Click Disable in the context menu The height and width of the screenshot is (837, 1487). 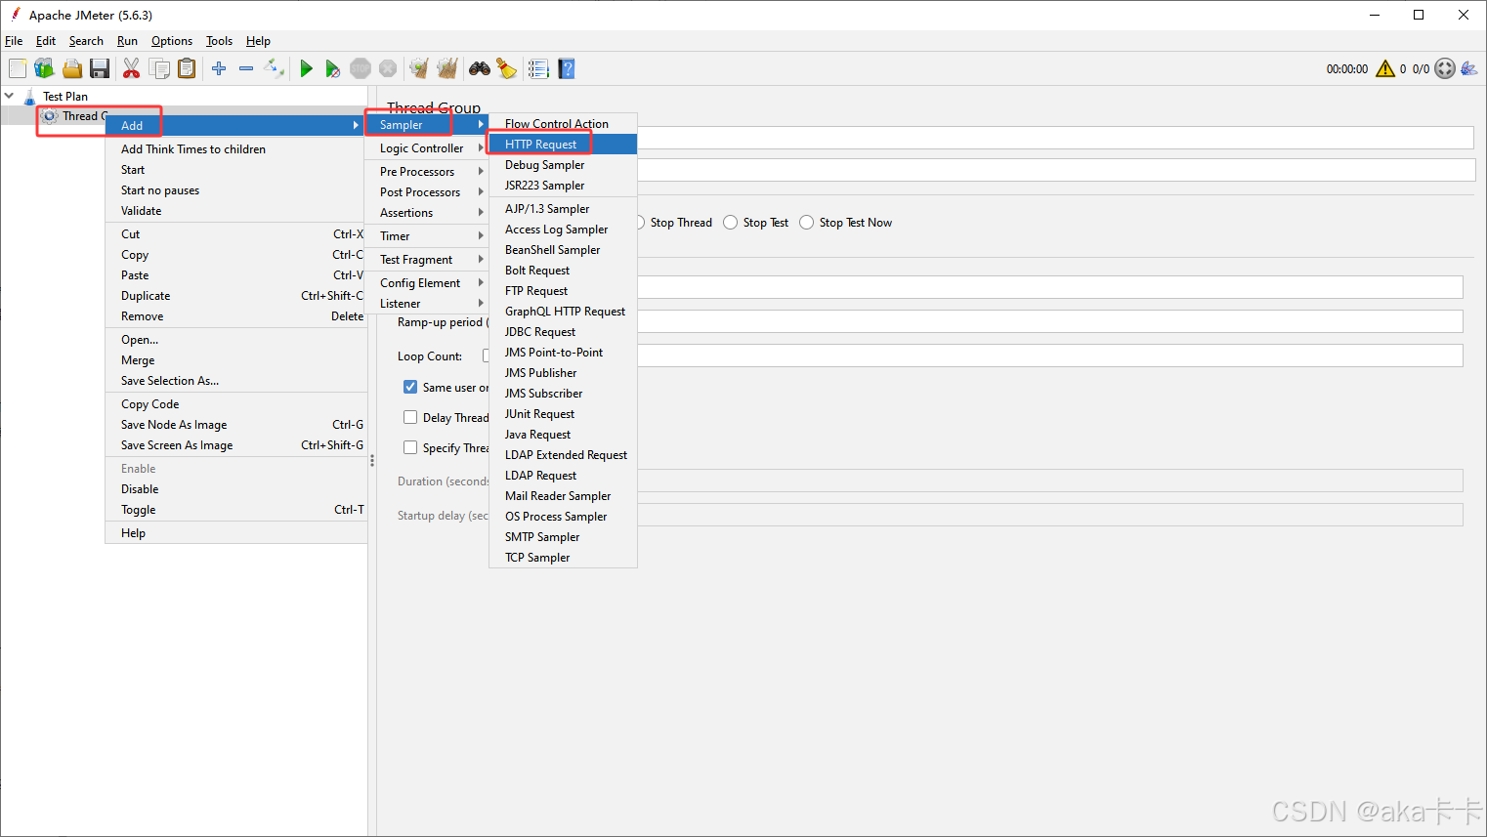pyautogui.click(x=235, y=489)
